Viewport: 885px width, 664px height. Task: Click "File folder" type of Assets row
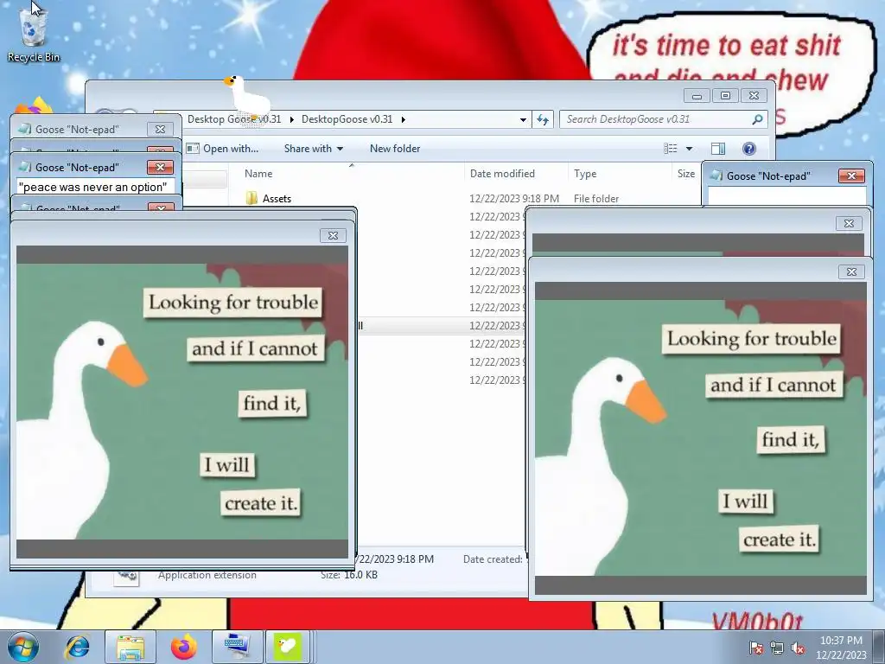click(x=596, y=199)
